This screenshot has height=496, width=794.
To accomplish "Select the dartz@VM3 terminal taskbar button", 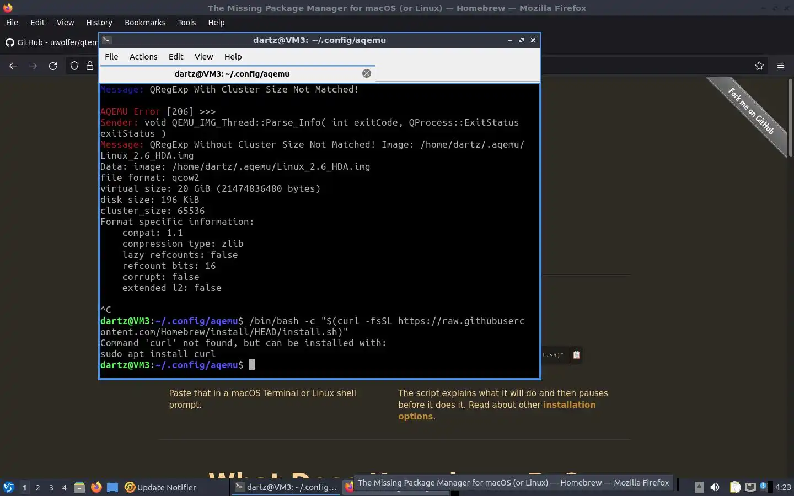I will click(286, 487).
